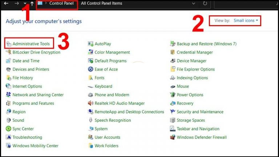Open the User Accounts link
This screenshot has height=157, width=279.
pyautogui.click(x=107, y=137)
